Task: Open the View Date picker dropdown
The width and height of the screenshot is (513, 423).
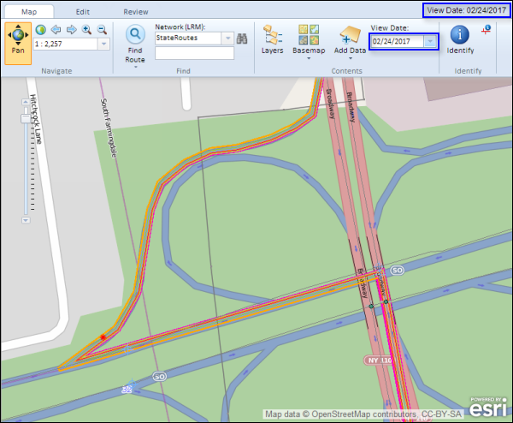Action: 431,41
